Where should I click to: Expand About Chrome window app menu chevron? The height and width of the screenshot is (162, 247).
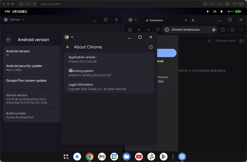point(72,37)
